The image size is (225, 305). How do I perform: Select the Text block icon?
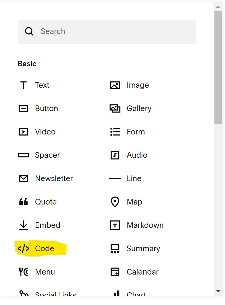pyautogui.click(x=24, y=85)
